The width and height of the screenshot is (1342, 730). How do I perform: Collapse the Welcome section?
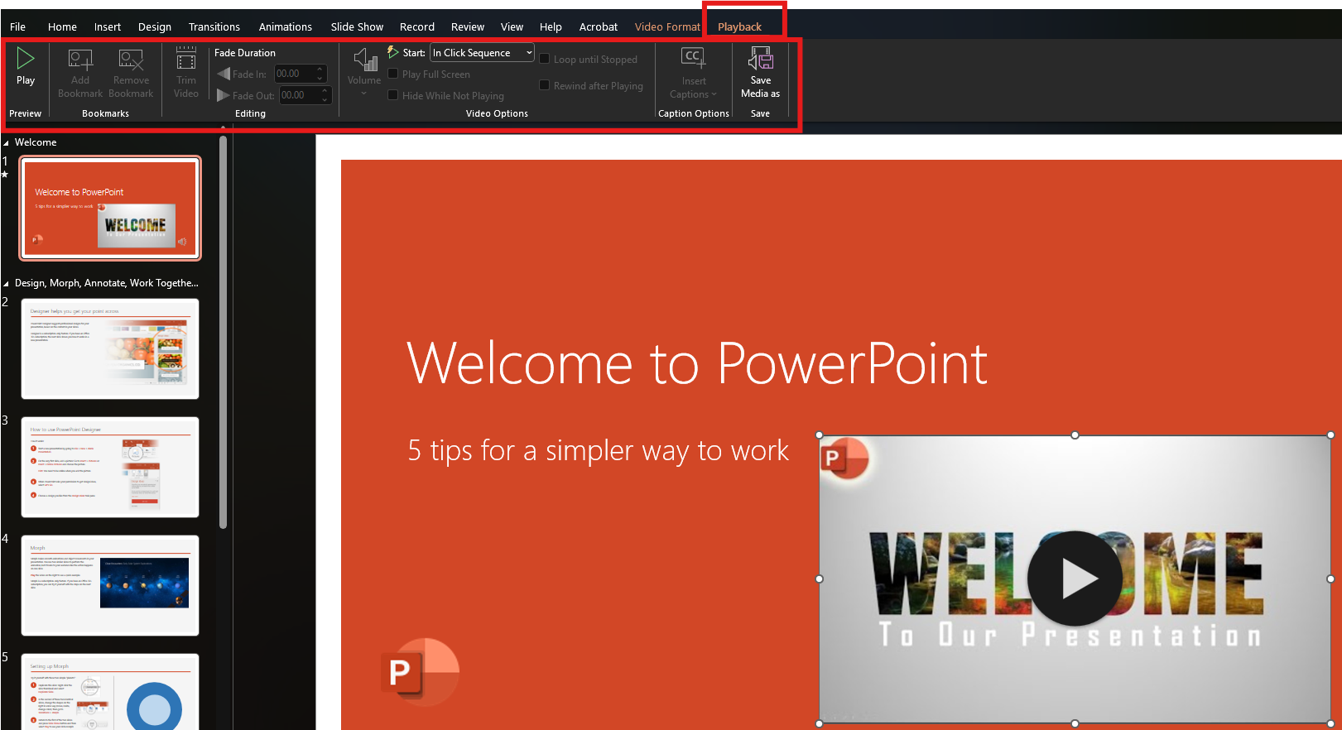[x=6, y=143]
